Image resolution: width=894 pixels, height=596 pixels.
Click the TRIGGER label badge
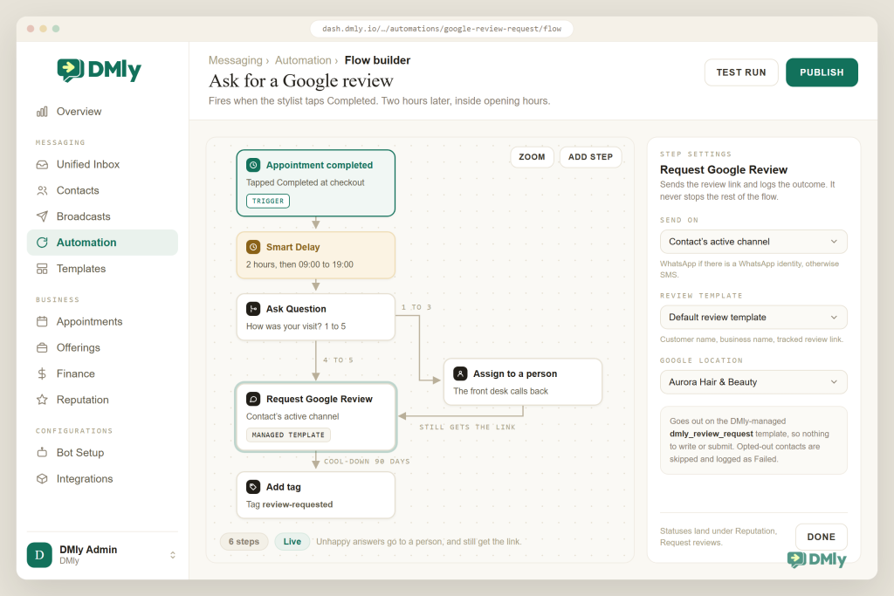pyautogui.click(x=268, y=201)
